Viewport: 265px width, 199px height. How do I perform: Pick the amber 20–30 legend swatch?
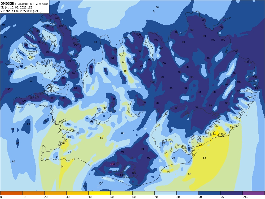tap(55, 193)
